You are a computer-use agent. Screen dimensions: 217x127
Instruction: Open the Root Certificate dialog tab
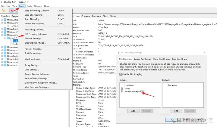pyautogui.click(x=179, y=59)
